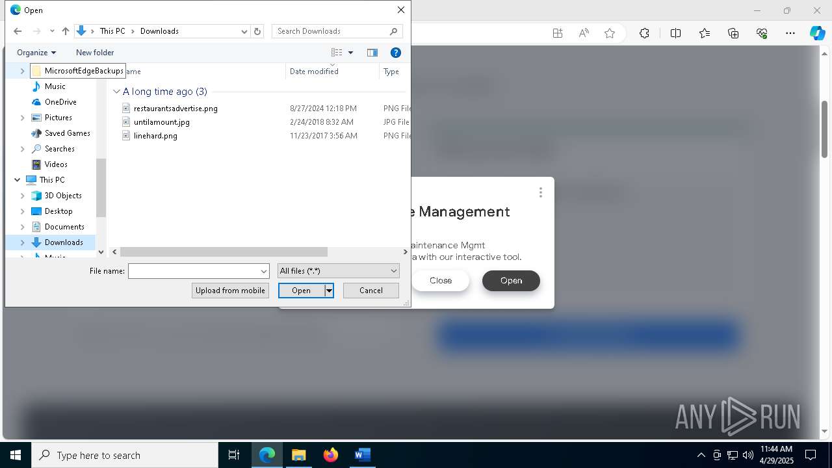Select Desktop in the navigation pane
This screenshot has width=832, height=468.
point(58,211)
